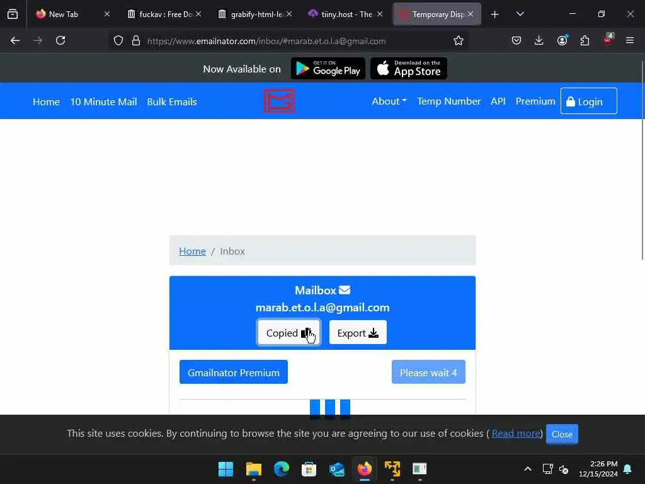Image resolution: width=645 pixels, height=484 pixels.
Task: Open Outlook from the taskbar
Action: pyautogui.click(x=336, y=469)
